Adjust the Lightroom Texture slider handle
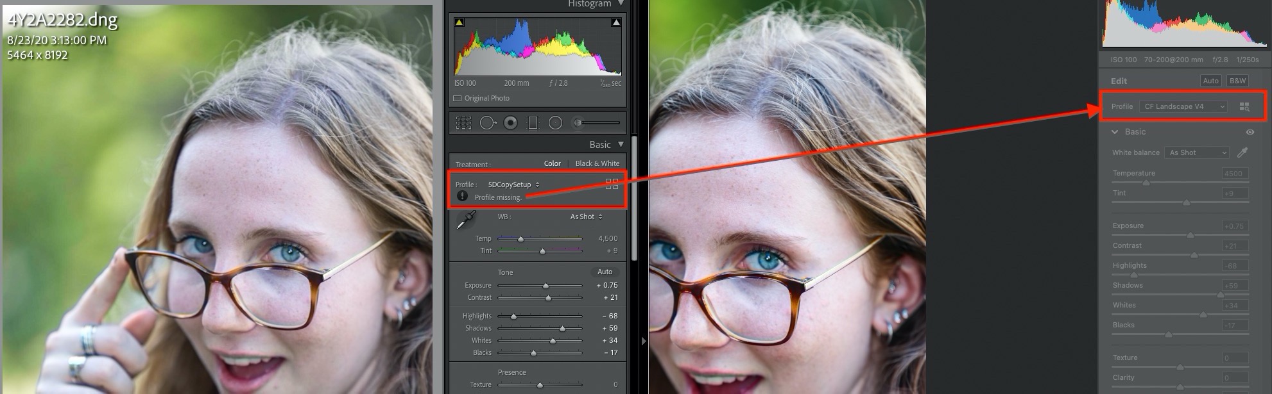Screen dimensions: 1272x394 pyautogui.click(x=540, y=385)
